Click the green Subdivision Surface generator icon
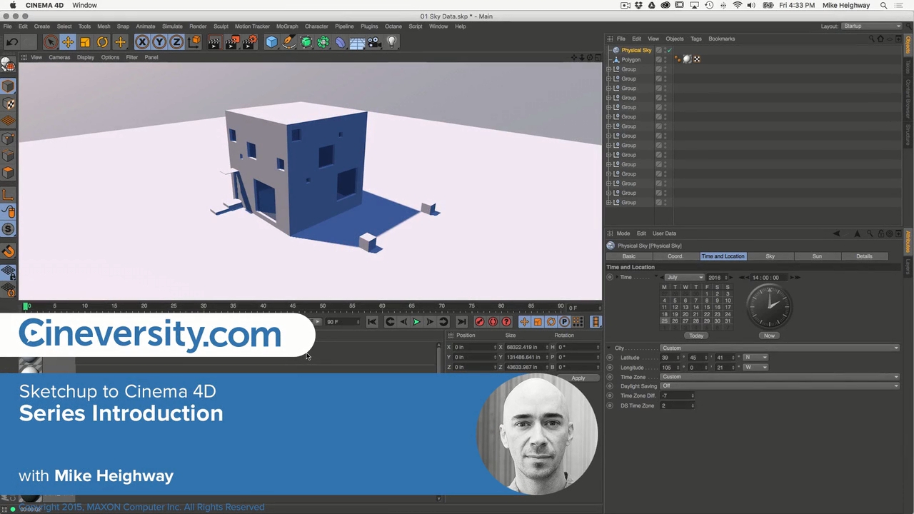Screen dimensions: 914x514 306,42
